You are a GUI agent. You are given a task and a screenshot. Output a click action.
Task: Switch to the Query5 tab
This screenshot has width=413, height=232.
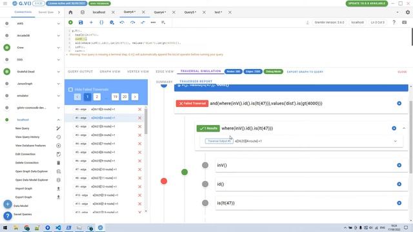click(190, 12)
